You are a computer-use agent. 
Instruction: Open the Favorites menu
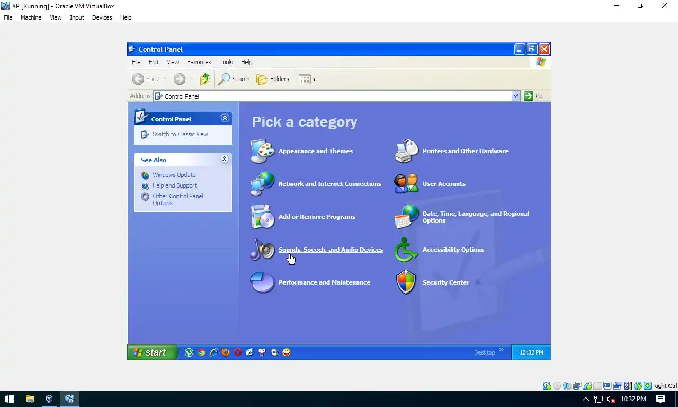click(x=199, y=62)
